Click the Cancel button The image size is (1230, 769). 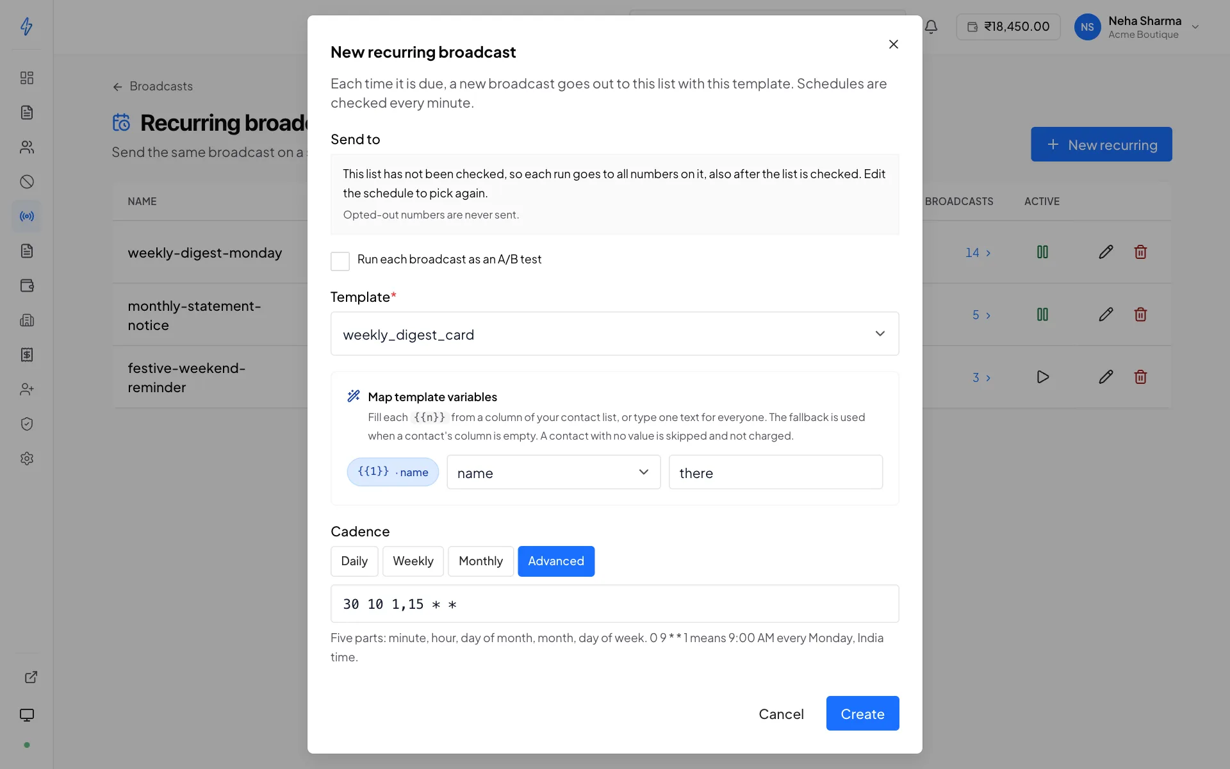click(781, 714)
